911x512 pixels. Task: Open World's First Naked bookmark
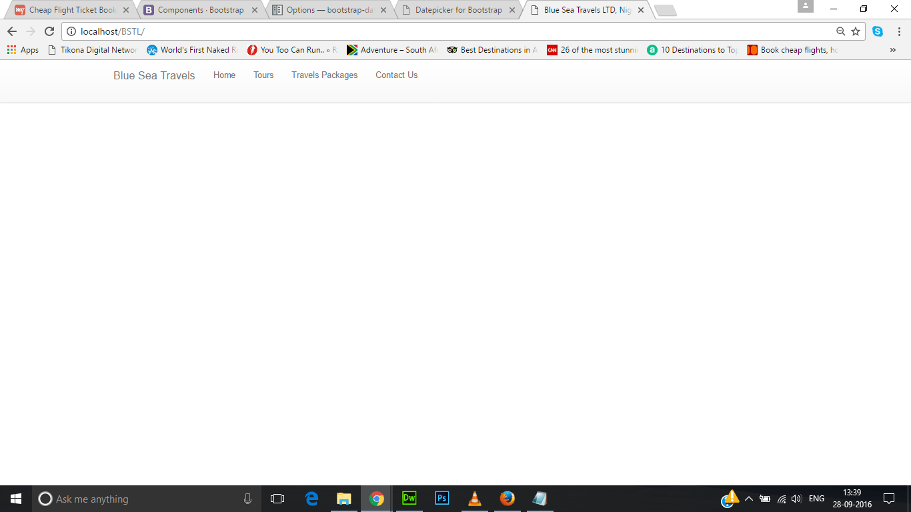coord(192,50)
